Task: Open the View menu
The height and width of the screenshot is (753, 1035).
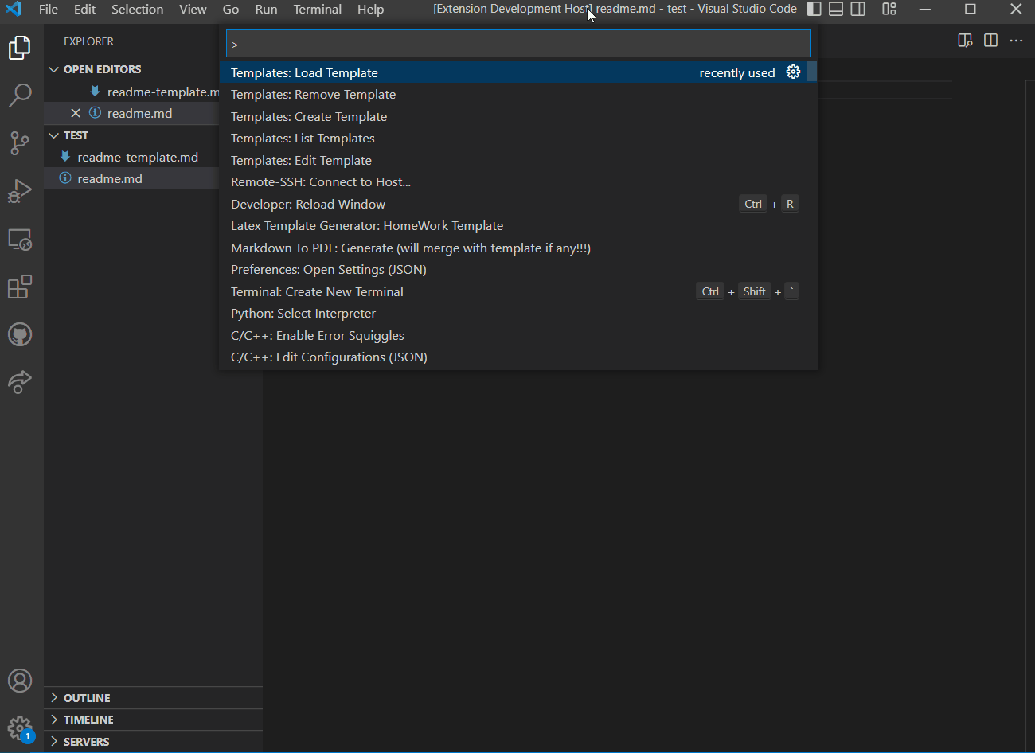Action: tap(193, 9)
